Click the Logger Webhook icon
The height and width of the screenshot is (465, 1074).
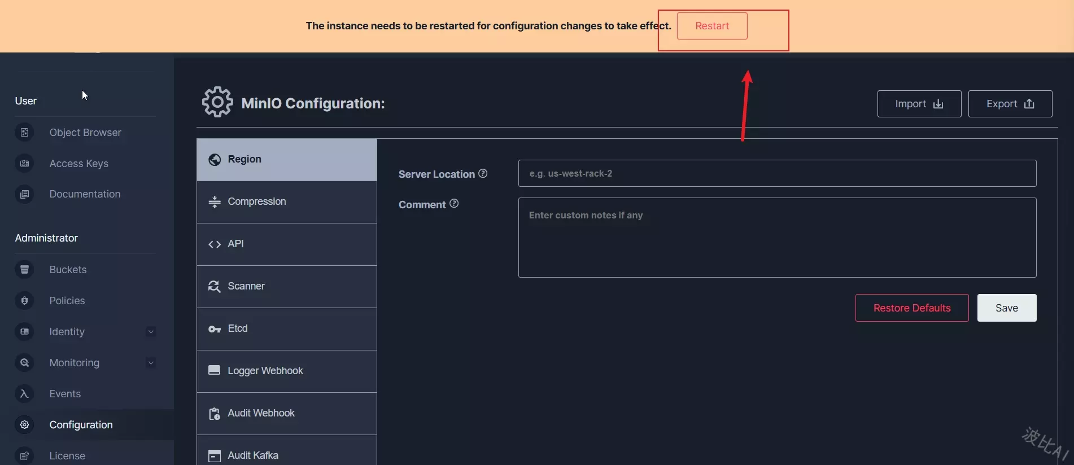(x=215, y=370)
